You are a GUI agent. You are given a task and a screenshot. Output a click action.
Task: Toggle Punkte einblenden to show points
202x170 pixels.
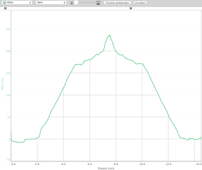click(117, 3)
